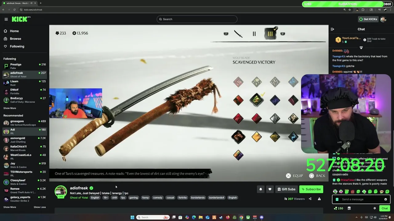Open Prestige channel in Following list
Image resolution: width=394 pixels, height=221 pixels.
point(25,66)
